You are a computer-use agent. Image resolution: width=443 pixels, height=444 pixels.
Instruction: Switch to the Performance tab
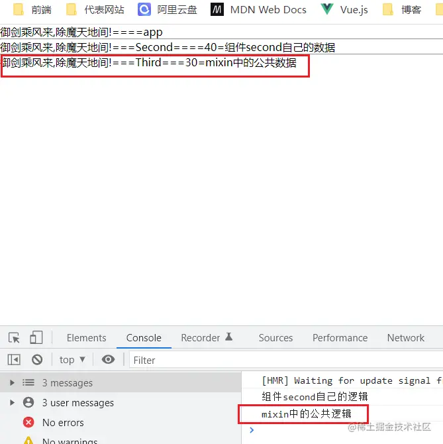coord(340,337)
